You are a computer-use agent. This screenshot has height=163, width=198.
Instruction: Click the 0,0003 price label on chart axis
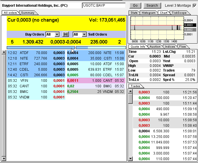(x=190, y=25)
